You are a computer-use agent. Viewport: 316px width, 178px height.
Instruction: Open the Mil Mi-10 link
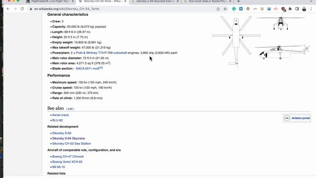pyautogui.click(x=58, y=167)
